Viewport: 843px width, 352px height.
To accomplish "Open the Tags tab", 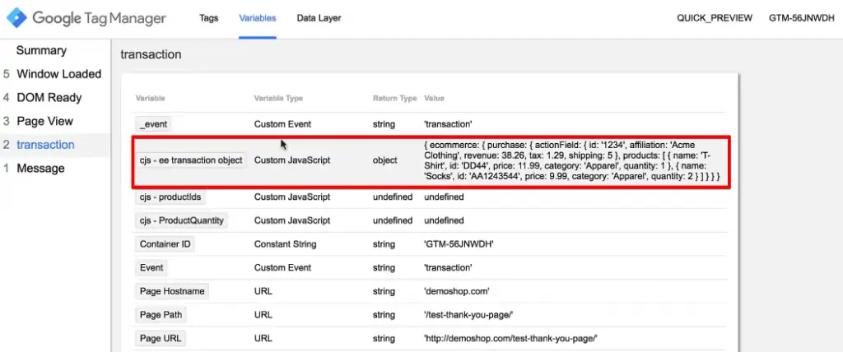I will point(208,18).
